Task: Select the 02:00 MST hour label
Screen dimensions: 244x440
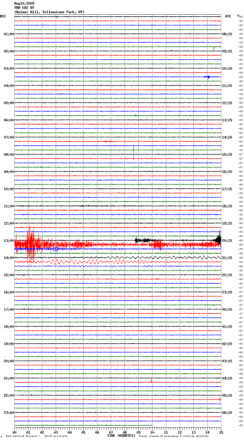Action: tap(9, 51)
